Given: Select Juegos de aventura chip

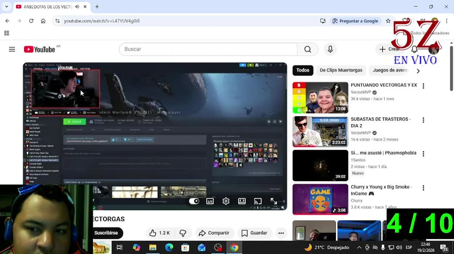Looking at the screenshot, I should [x=390, y=70].
